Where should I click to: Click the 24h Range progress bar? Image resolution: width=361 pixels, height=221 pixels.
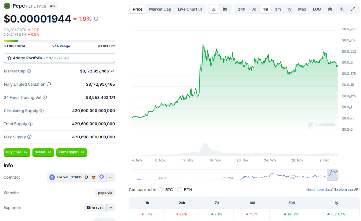(x=59, y=41)
